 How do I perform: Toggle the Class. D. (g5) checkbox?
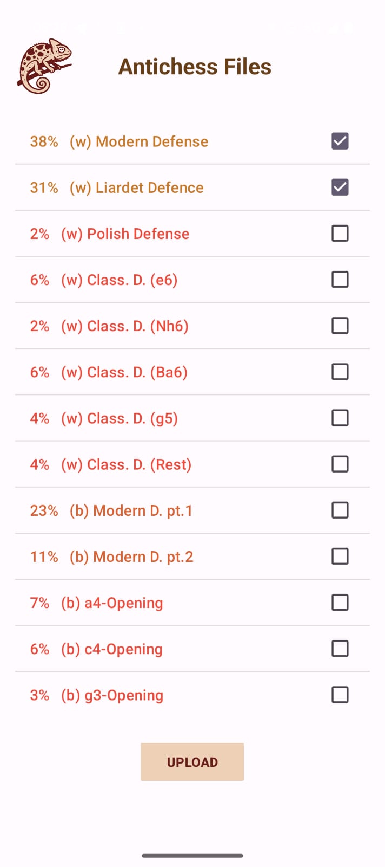point(340,418)
